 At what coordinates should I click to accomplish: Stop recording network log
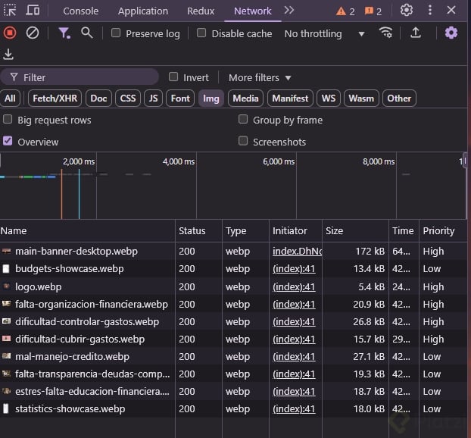click(10, 33)
